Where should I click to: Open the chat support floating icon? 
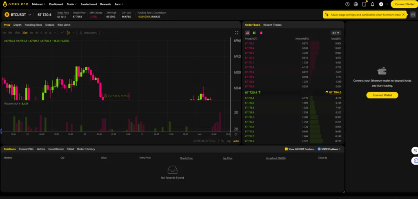(415, 161)
